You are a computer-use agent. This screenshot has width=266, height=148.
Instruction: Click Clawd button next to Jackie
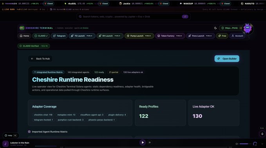pos(164,4)
